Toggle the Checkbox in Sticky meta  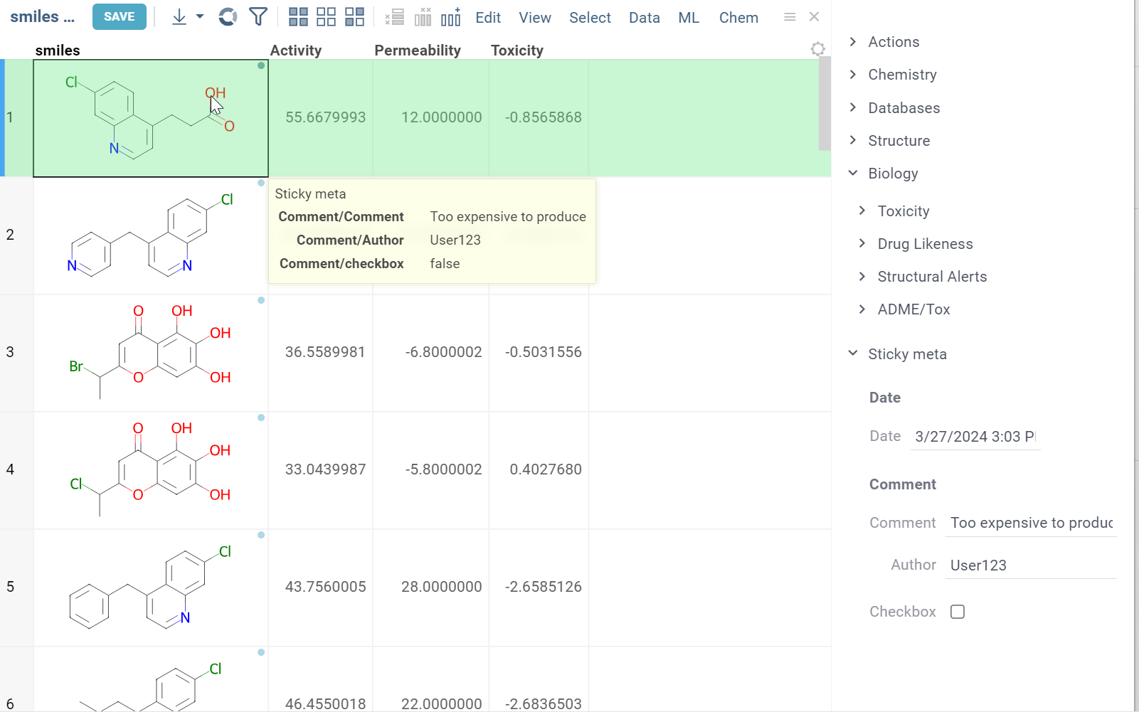[x=958, y=612]
